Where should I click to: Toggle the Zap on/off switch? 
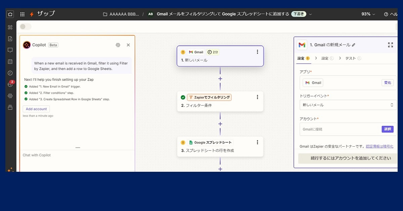26,26
